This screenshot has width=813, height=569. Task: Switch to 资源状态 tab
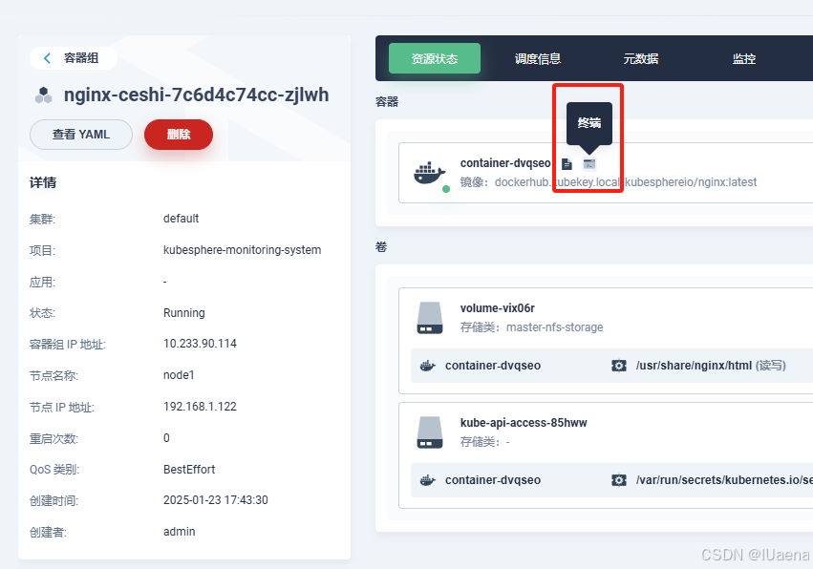pos(435,58)
